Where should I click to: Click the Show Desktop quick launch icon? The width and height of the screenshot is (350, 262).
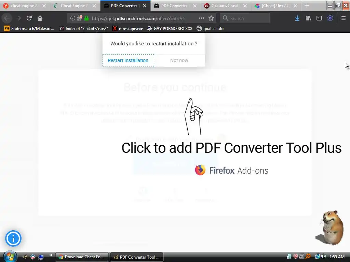(41, 257)
